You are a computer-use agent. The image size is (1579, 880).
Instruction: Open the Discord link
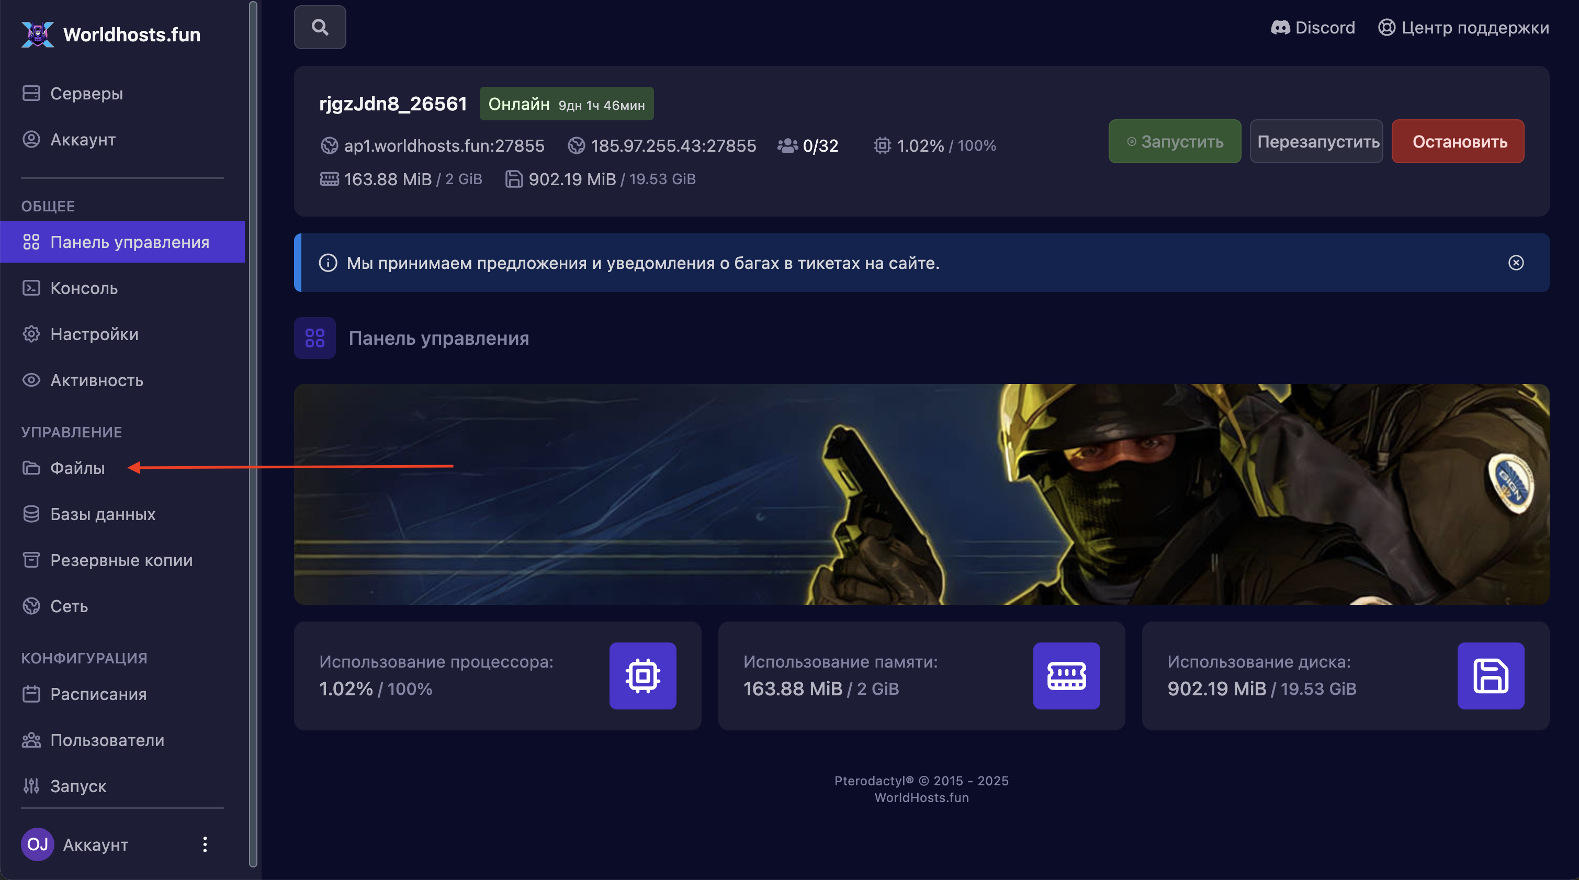click(1313, 28)
